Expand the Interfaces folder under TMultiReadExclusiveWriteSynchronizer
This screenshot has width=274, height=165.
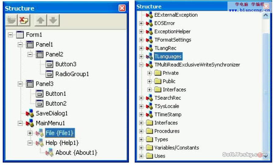[x=149, y=90]
